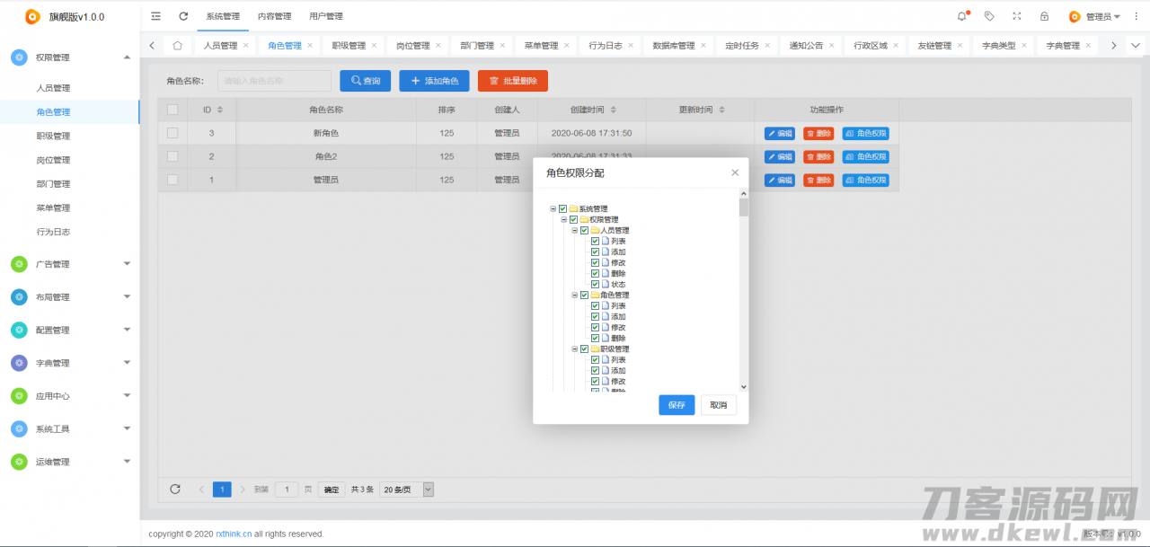
Task: Click the 保存 button in the dialog
Action: tap(677, 405)
